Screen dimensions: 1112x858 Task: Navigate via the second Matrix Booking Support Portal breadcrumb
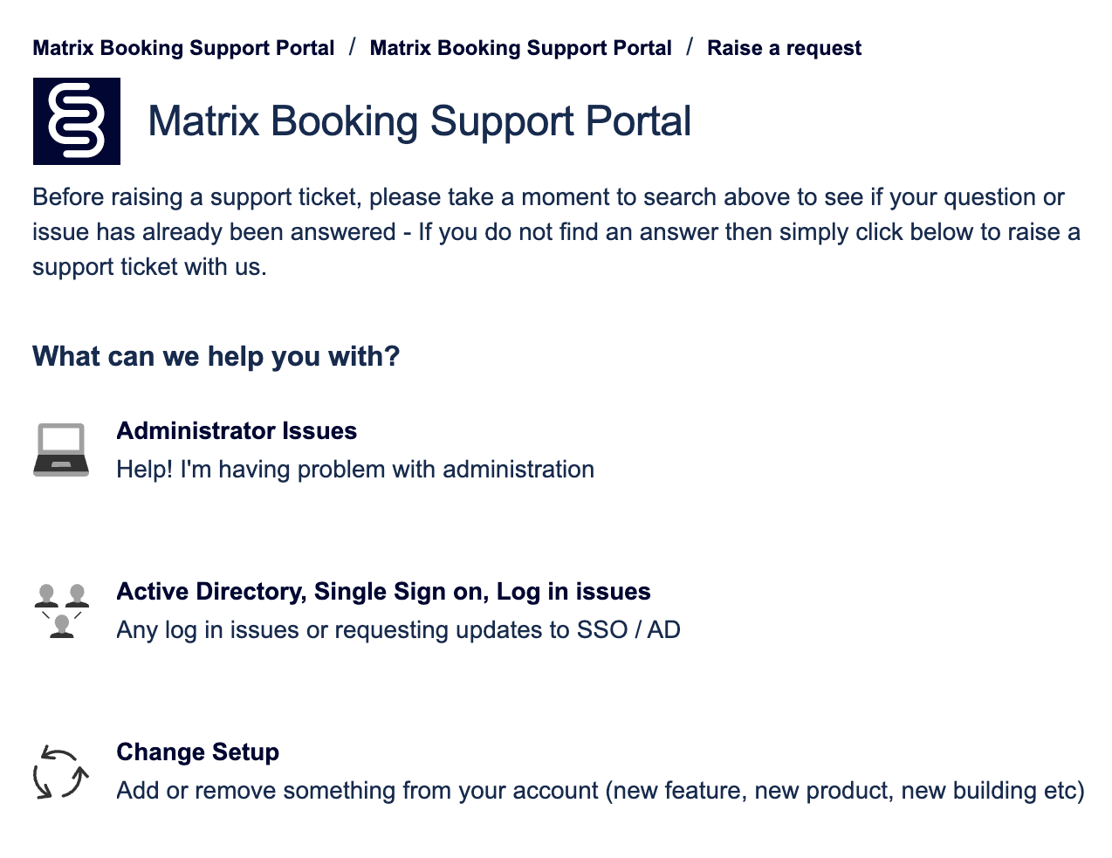click(520, 47)
